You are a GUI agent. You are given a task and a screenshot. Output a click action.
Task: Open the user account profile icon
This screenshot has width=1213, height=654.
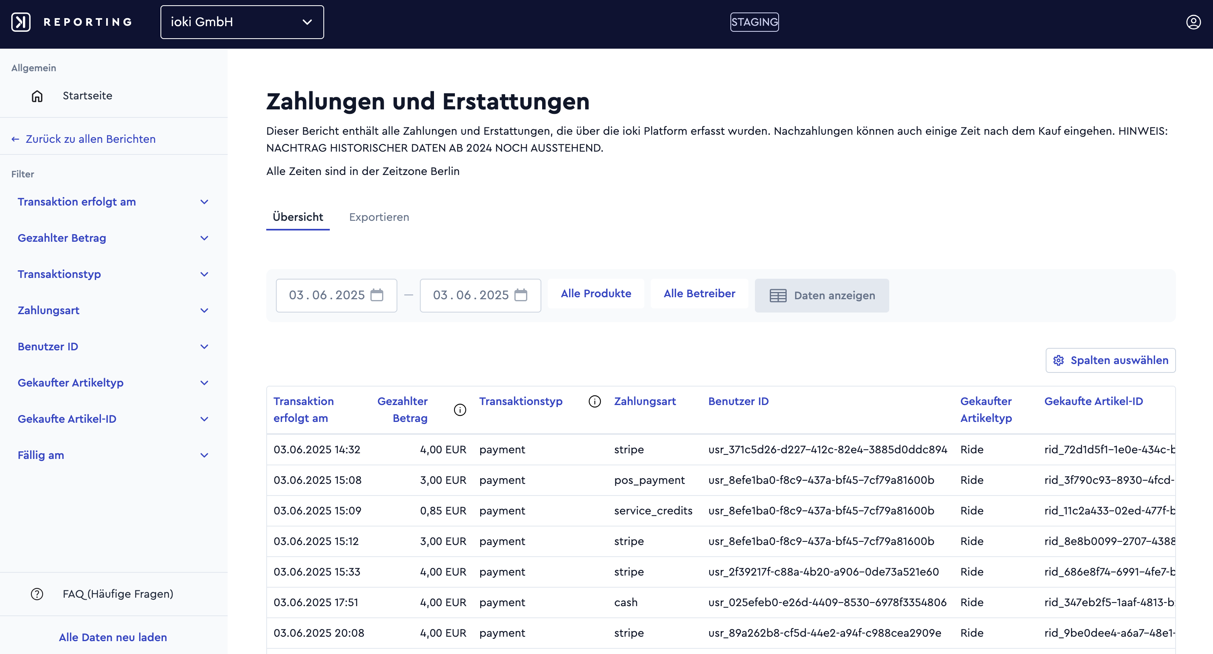1193,22
